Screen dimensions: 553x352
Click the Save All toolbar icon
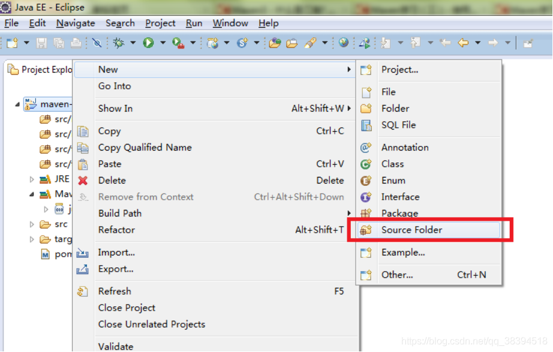59,43
